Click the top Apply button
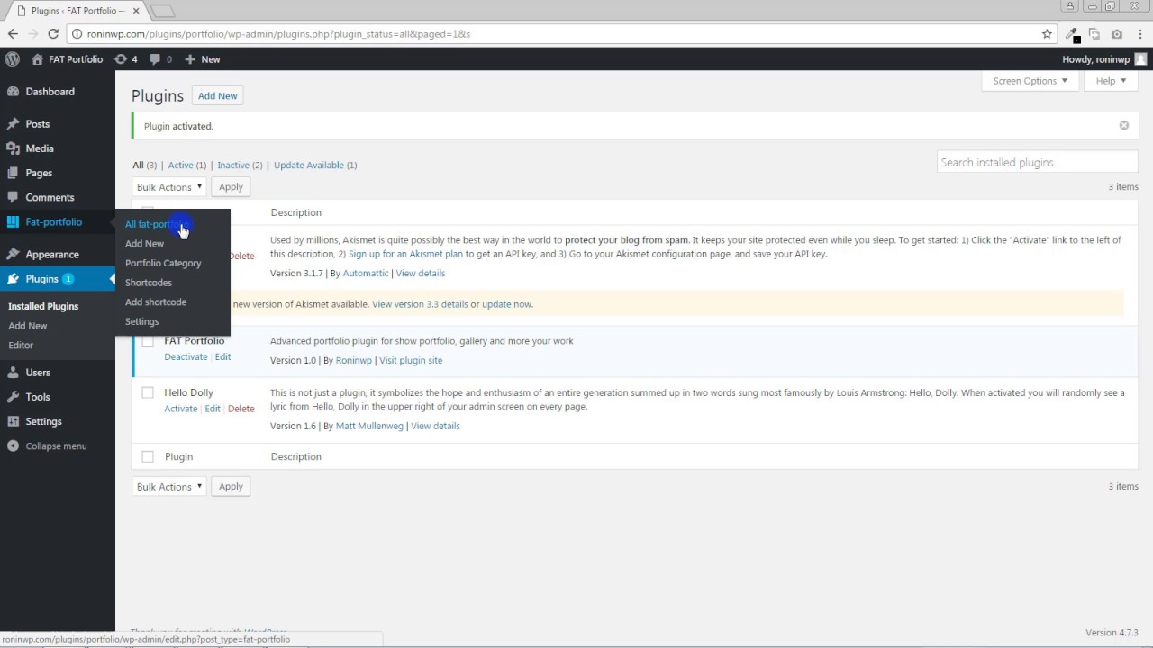 click(231, 187)
